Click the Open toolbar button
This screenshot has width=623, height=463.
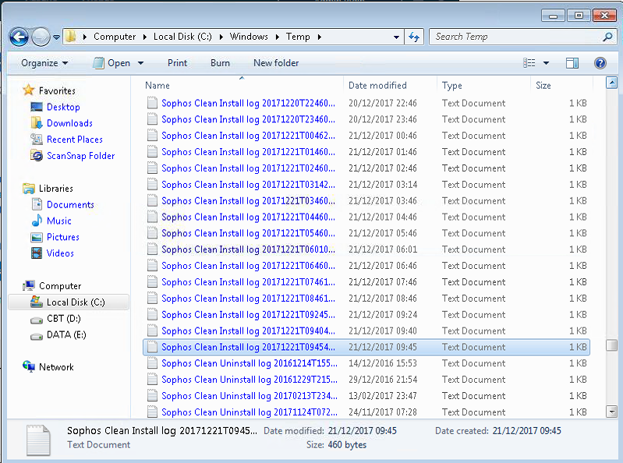click(x=112, y=62)
